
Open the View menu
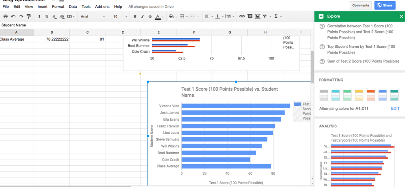(29, 7)
